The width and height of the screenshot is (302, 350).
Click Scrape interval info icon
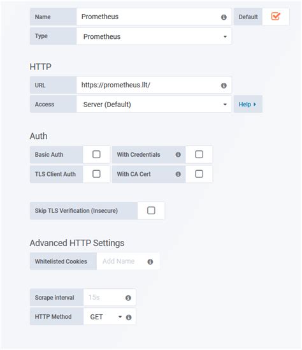pos(128,298)
